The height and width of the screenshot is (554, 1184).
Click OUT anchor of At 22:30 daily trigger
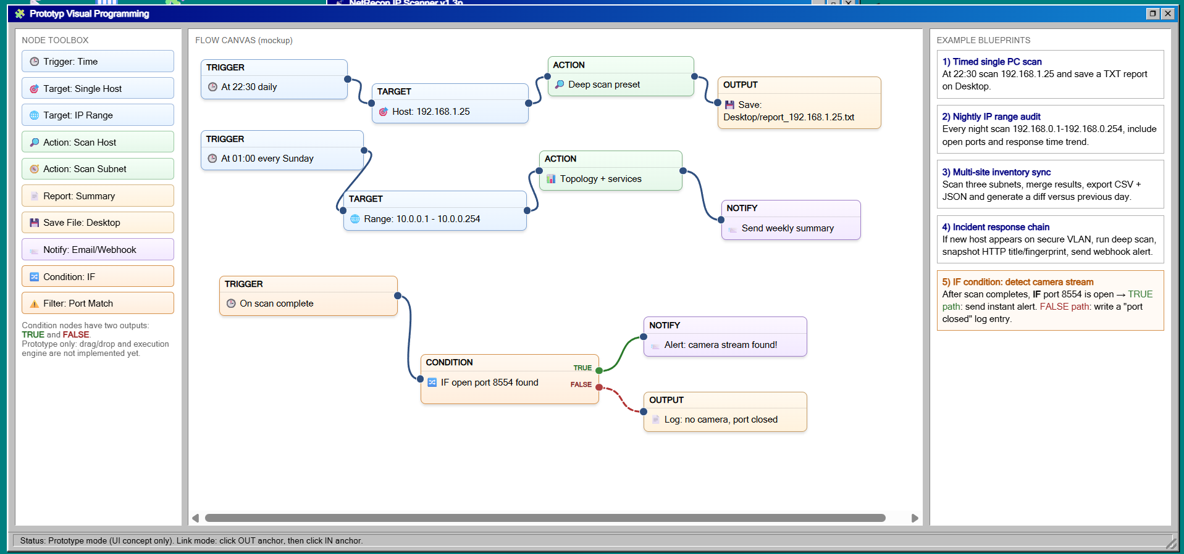pos(348,79)
